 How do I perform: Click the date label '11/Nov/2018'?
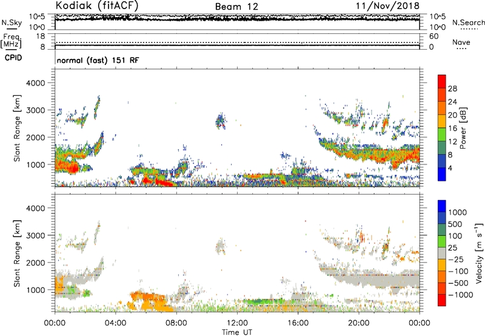[x=387, y=6]
